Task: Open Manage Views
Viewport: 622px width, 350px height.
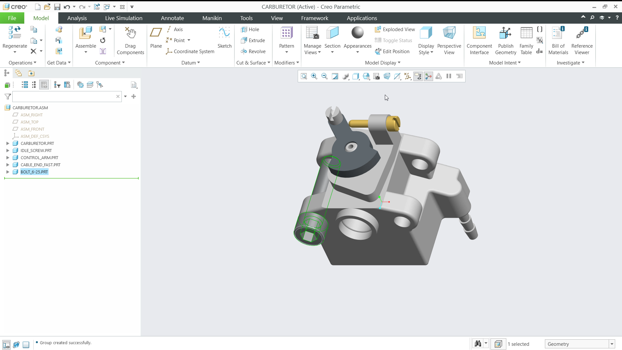Action: (312, 41)
